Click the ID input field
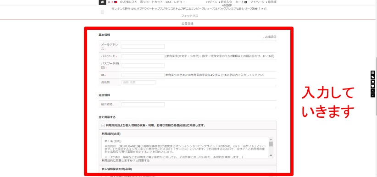This screenshot has height=177, width=377. [143, 75]
